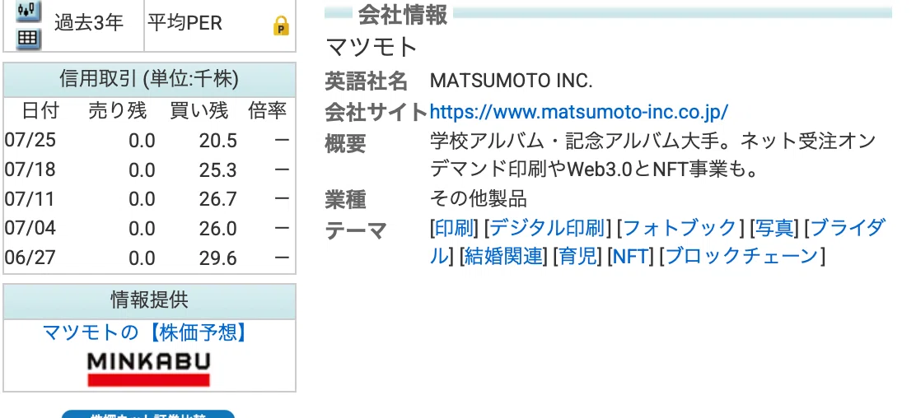Click the premium lock icon next to 平均PER

(x=282, y=26)
